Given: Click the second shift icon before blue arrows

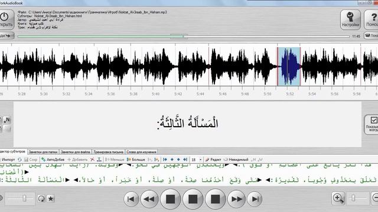Looking at the screenshot, I should [157, 160].
